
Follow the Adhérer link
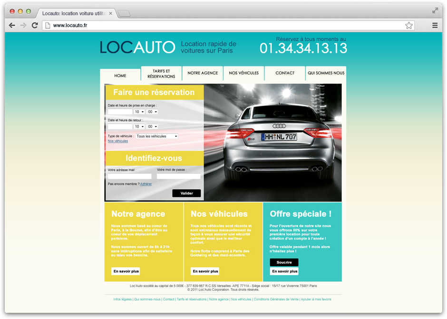point(146,184)
